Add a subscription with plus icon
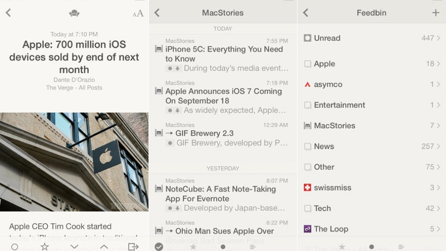The image size is (446, 251). (435, 12)
